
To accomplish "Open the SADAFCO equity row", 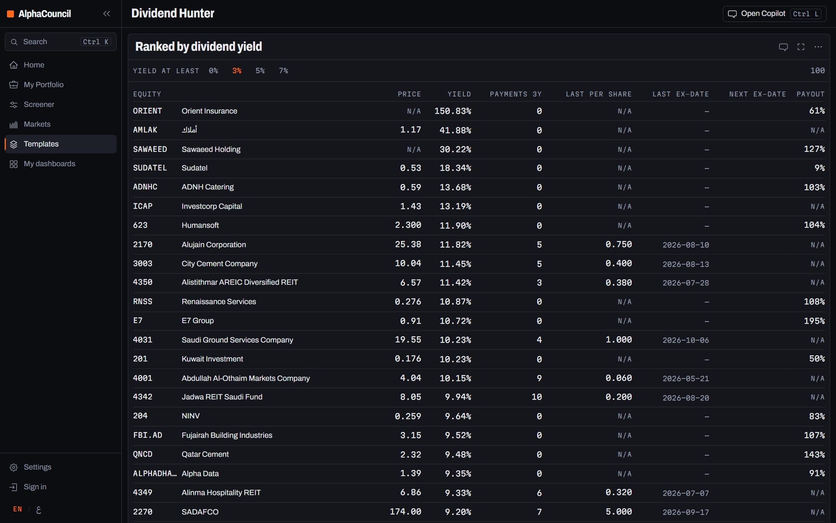I will 479,512.
